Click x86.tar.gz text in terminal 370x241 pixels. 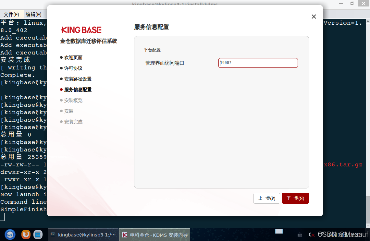pyautogui.click(x=343, y=164)
